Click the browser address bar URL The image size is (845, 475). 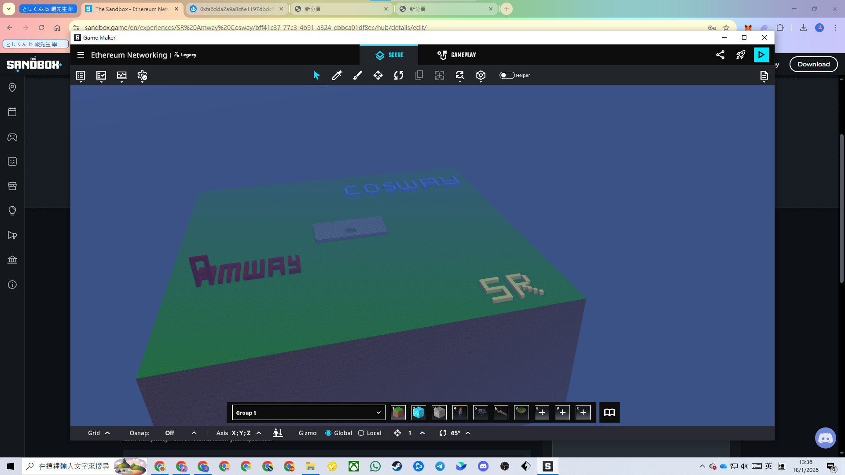[x=256, y=28]
